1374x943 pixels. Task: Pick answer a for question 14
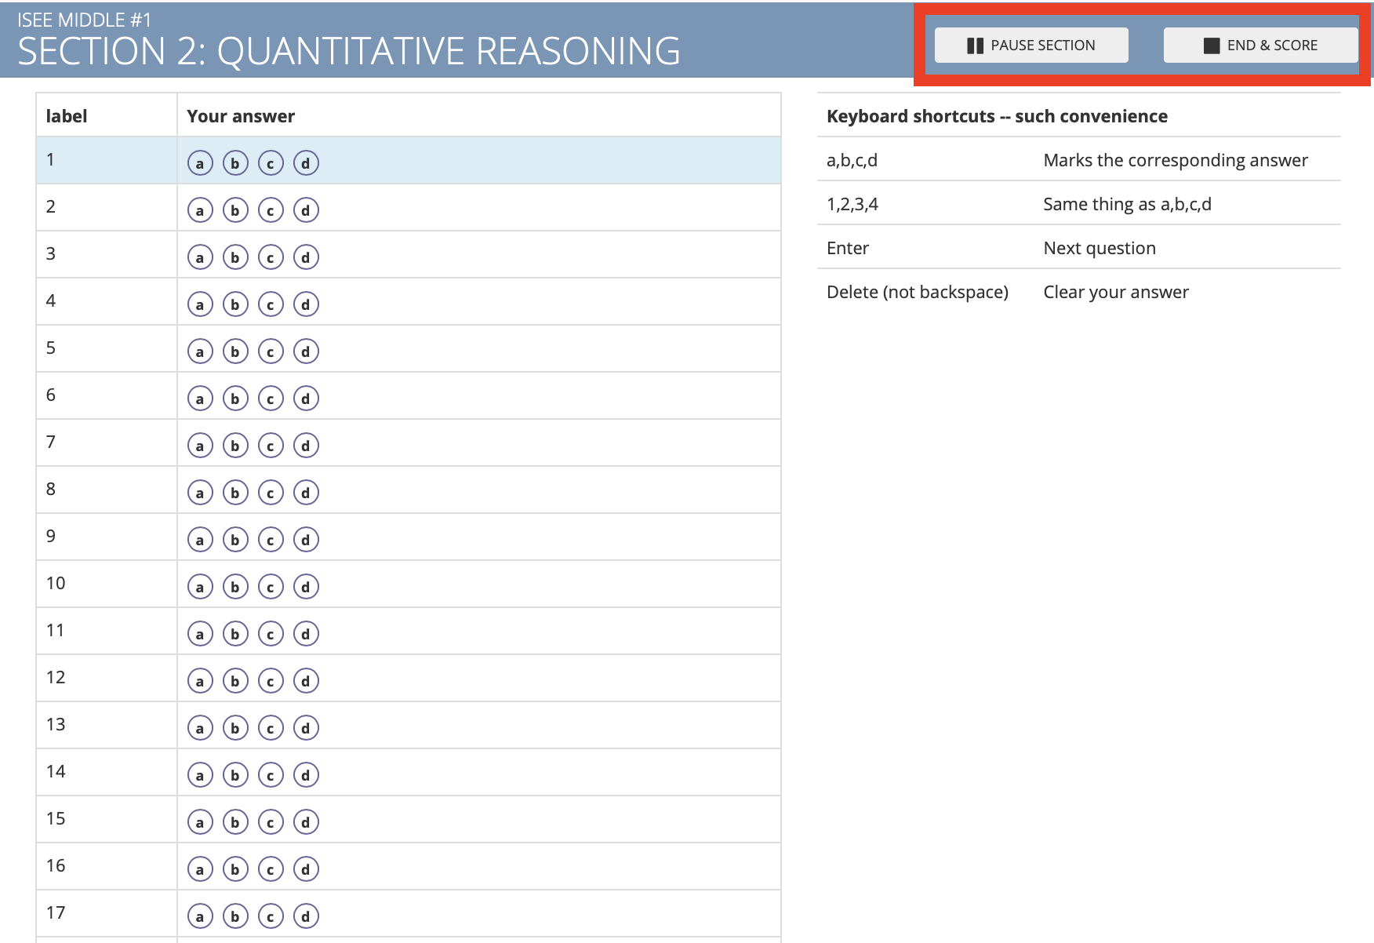pos(200,775)
